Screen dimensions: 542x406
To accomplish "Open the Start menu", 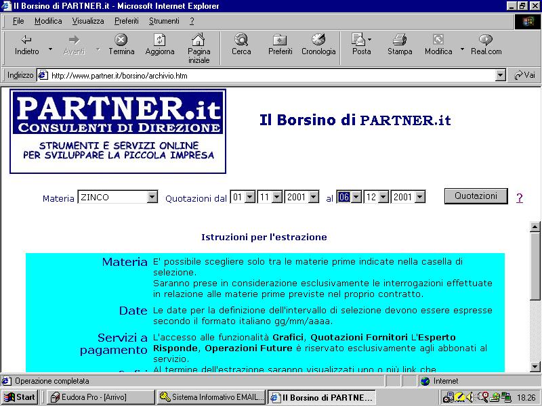I will coord(20,397).
